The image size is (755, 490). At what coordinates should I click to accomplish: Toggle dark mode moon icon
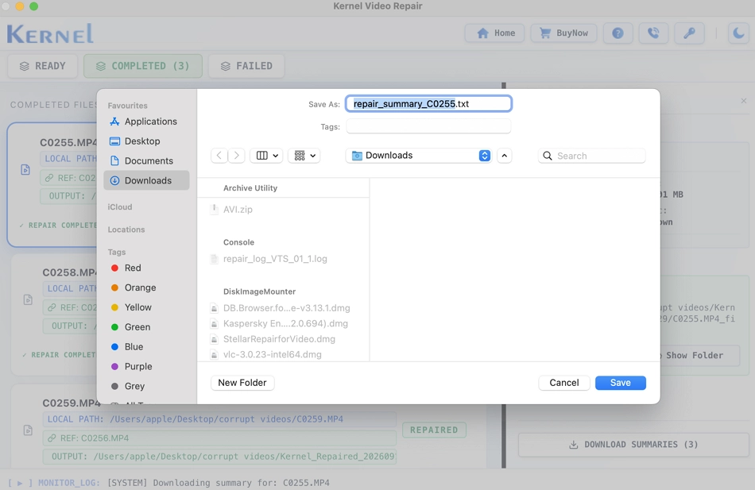738,33
